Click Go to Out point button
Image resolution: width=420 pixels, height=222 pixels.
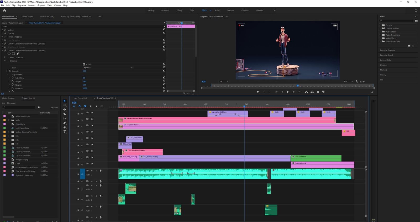[299, 92]
